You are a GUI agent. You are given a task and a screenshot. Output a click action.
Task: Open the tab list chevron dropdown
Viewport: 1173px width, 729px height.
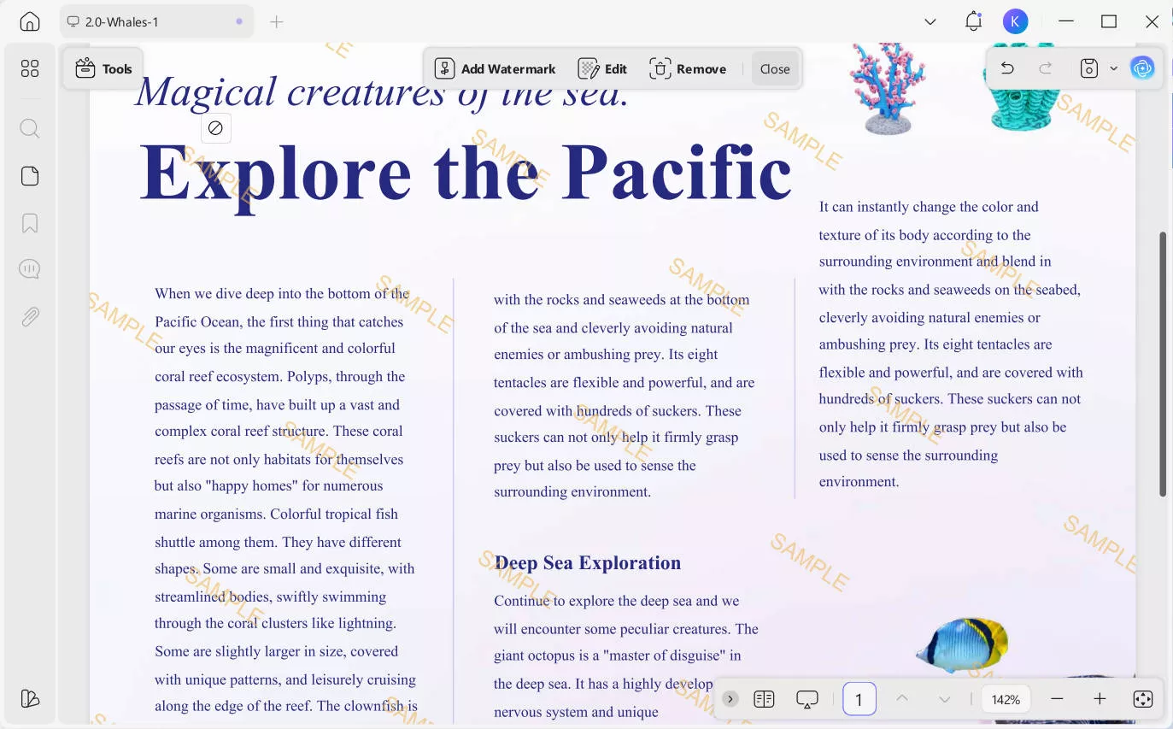tap(930, 21)
